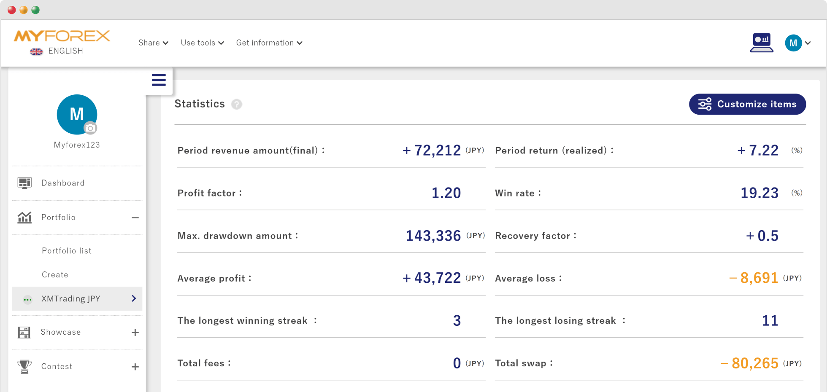Screen dimensions: 827x392
Task: Open the Get information dropdown
Action: [269, 43]
